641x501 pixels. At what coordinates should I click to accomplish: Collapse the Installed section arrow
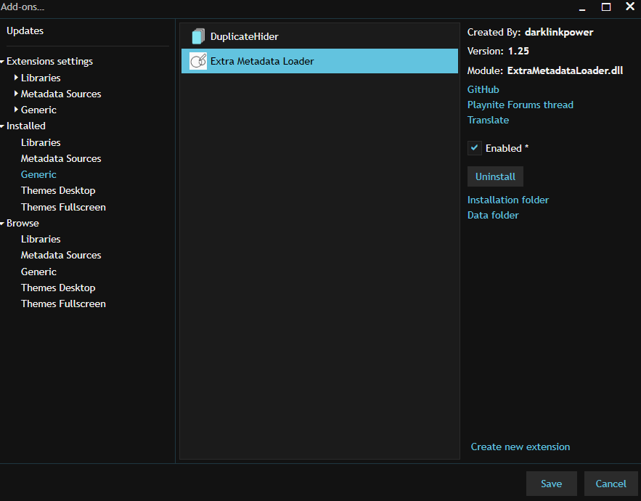click(x=2, y=126)
